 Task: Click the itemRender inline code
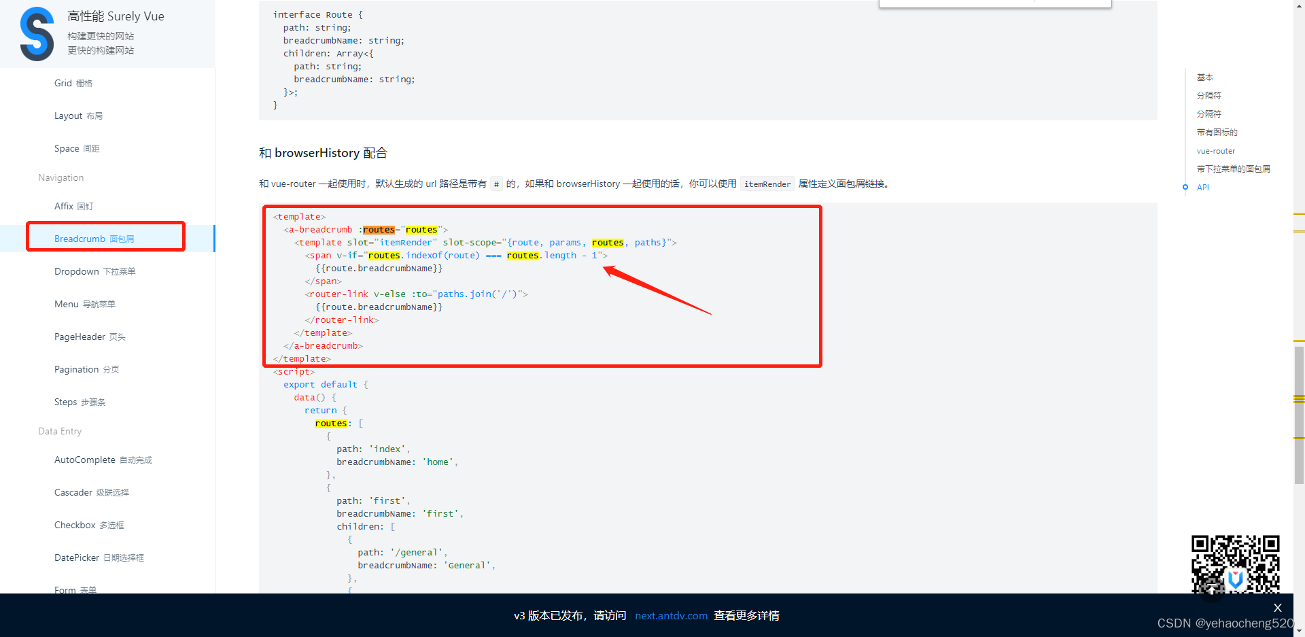(767, 184)
